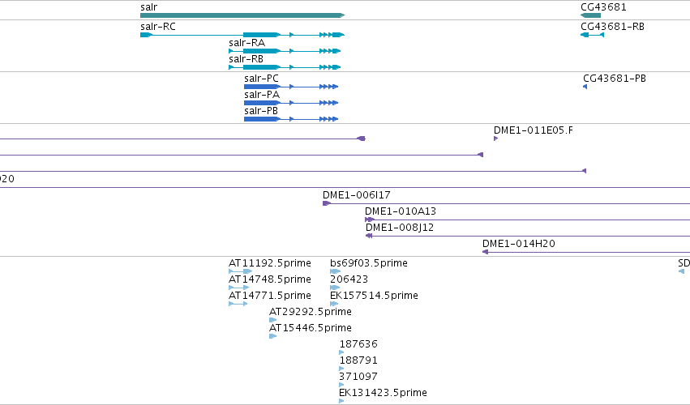
Task: Select the salr-PB protein feature
Action: point(291,119)
